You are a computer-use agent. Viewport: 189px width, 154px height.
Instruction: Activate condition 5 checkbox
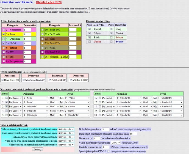click(7, 115)
